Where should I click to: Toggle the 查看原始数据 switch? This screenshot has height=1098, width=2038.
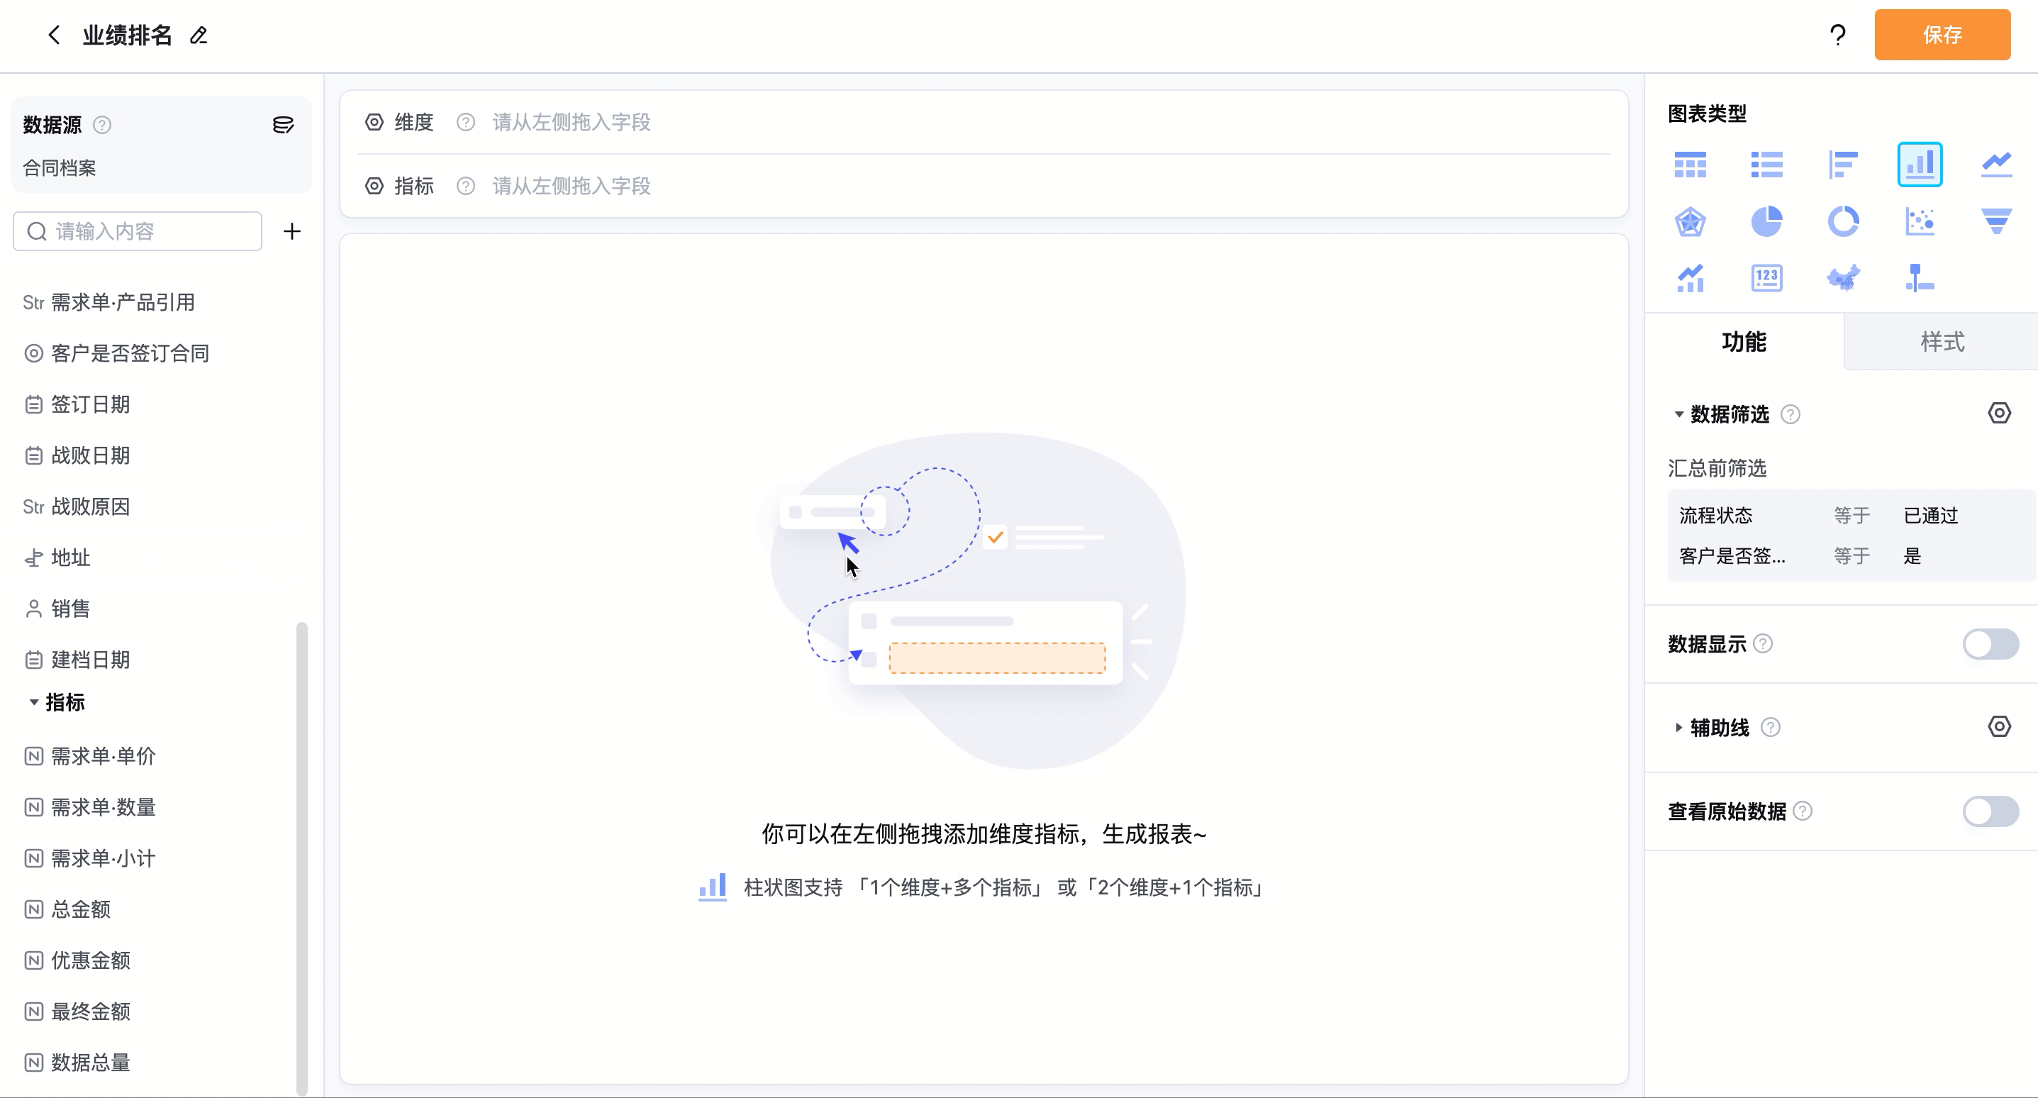point(1990,811)
